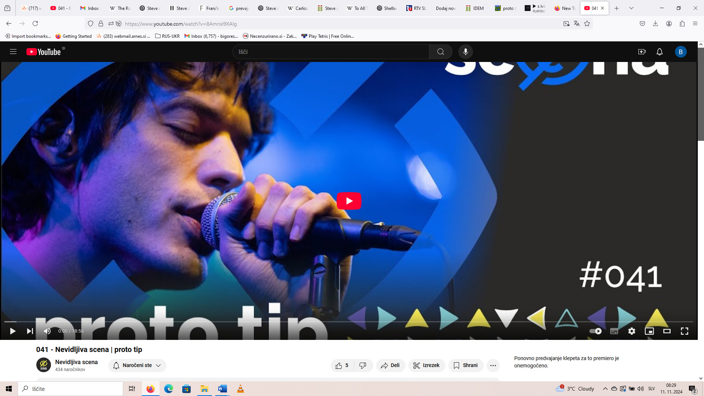
Task: Expand the list all tabs chevron
Action: pos(631,8)
